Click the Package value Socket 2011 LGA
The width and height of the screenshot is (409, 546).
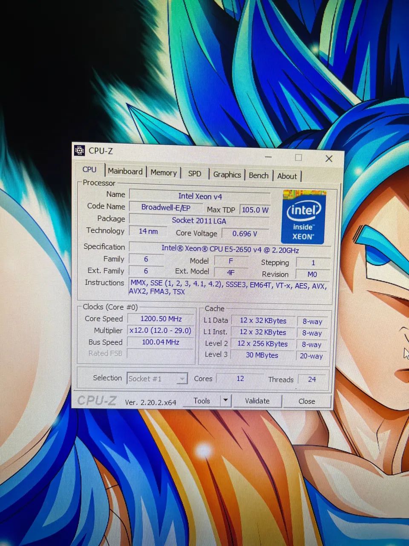[x=199, y=221]
